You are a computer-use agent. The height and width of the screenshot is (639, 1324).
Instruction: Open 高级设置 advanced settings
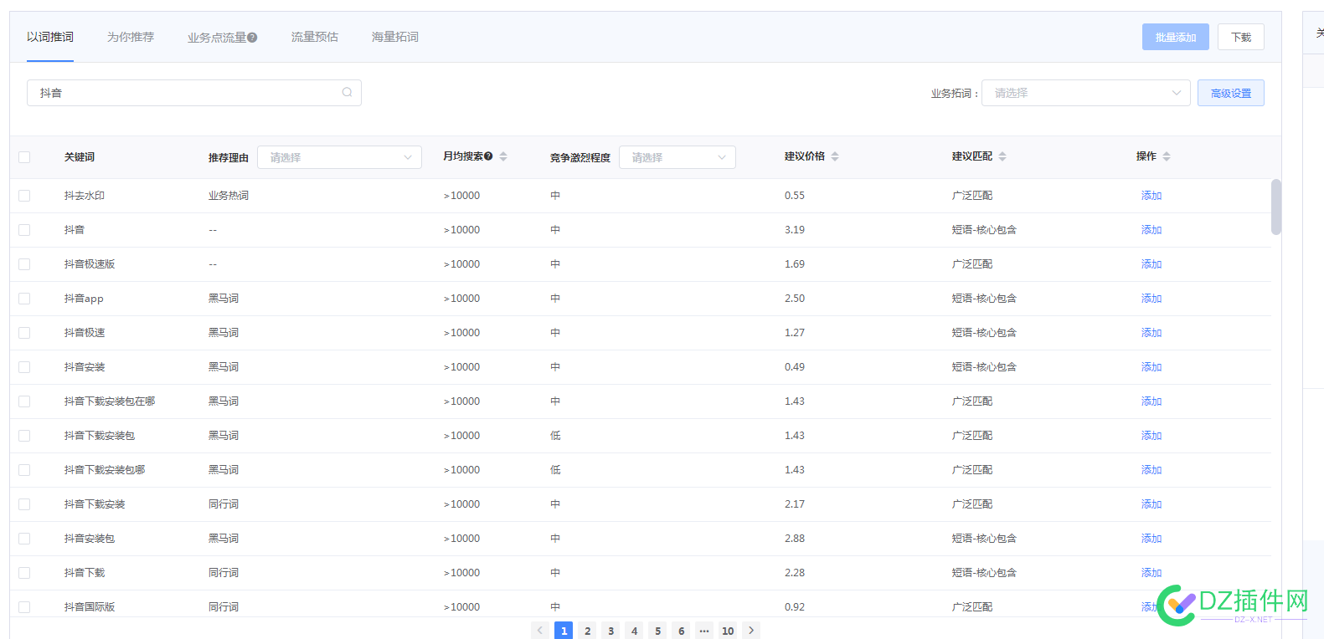pyautogui.click(x=1231, y=93)
